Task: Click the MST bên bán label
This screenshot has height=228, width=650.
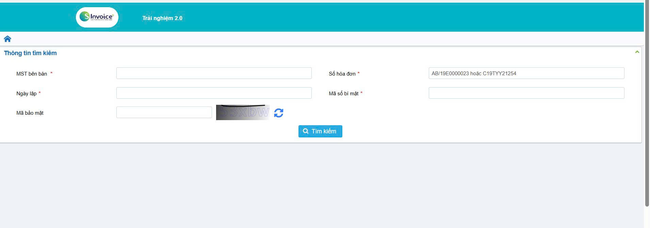Action: point(32,74)
